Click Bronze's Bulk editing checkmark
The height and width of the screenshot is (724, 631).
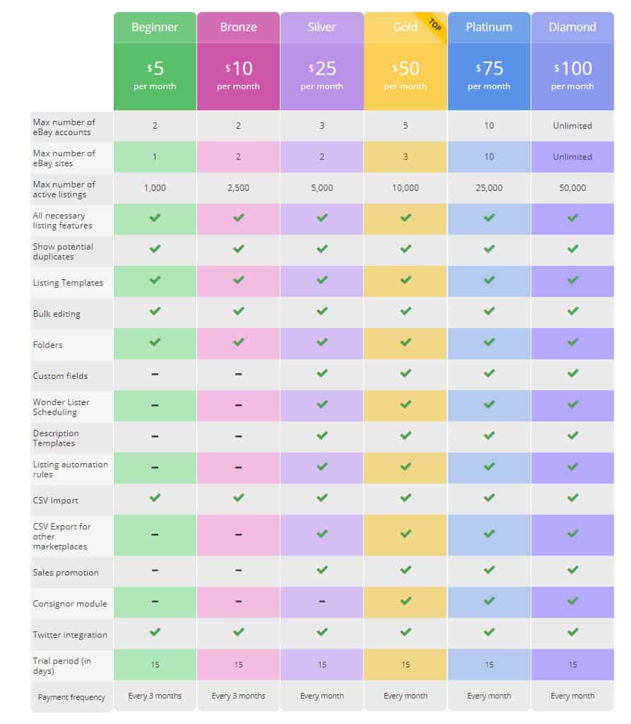tap(239, 311)
